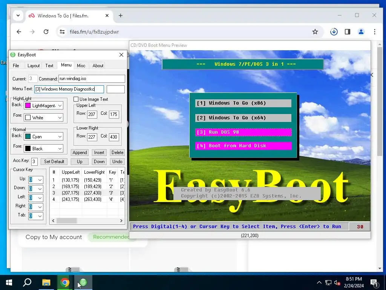Open Cursor Key Down dropdown
The image size is (386, 290).
40,189
